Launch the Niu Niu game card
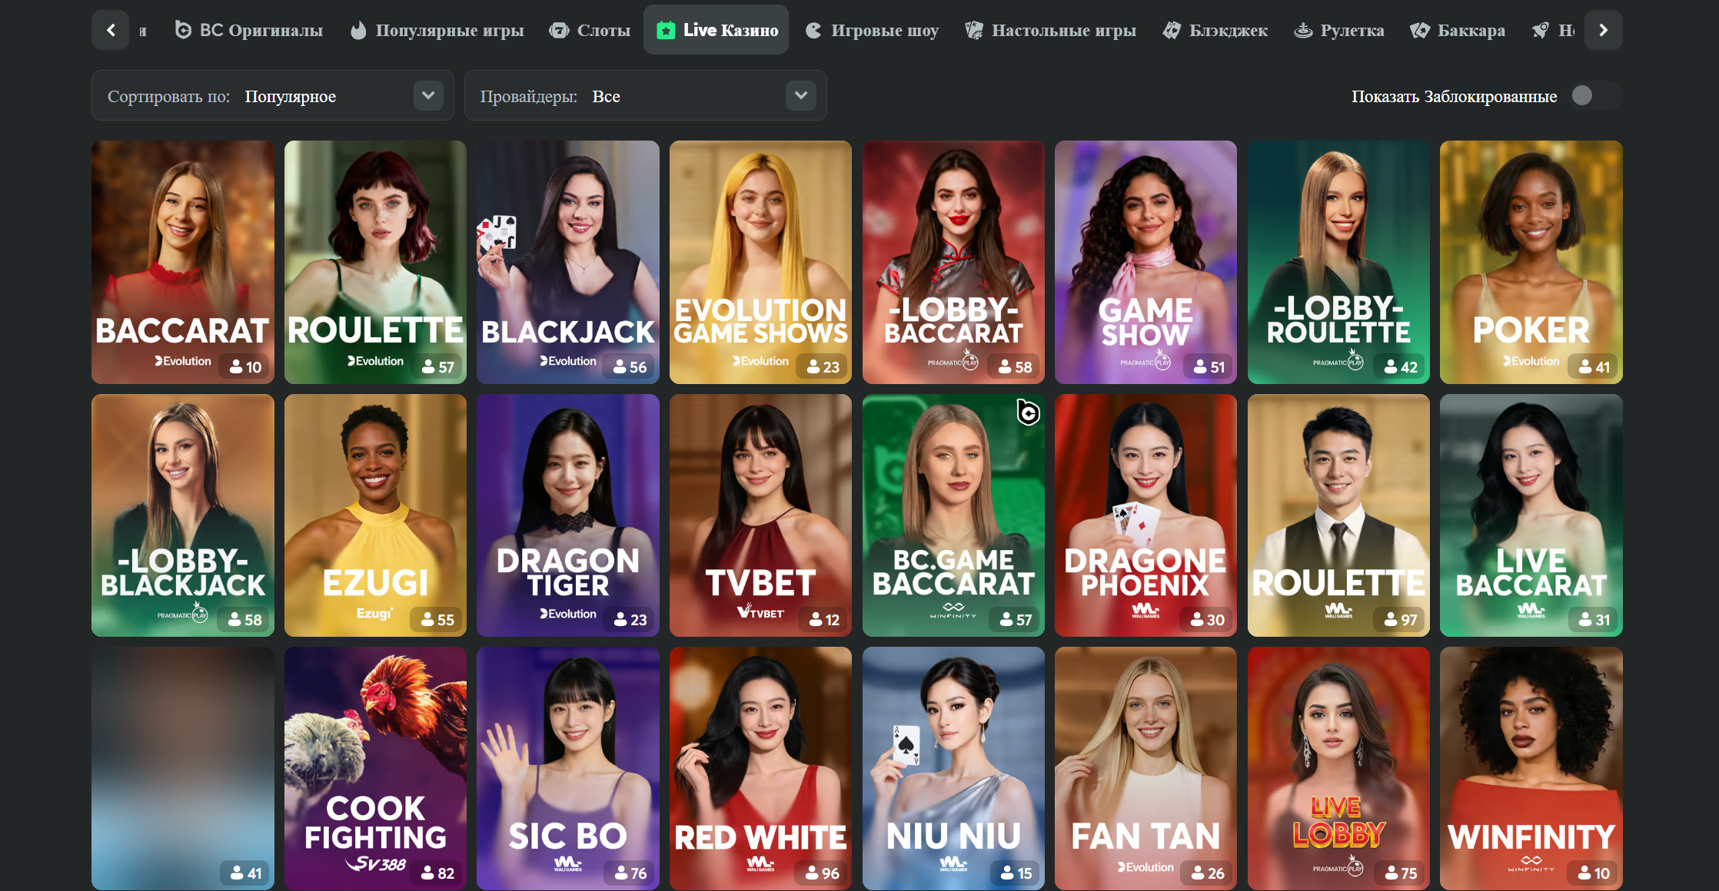This screenshot has width=1719, height=891. pos(953,768)
